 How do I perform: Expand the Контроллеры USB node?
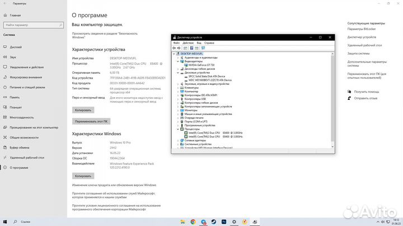[x=178, y=99]
